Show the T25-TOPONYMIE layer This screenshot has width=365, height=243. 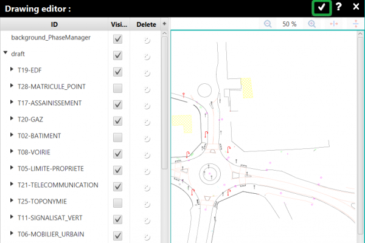(117, 203)
